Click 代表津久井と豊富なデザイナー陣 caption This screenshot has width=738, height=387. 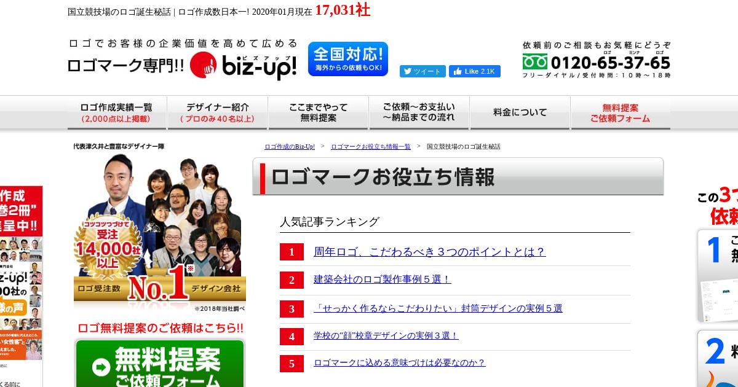click(119, 146)
